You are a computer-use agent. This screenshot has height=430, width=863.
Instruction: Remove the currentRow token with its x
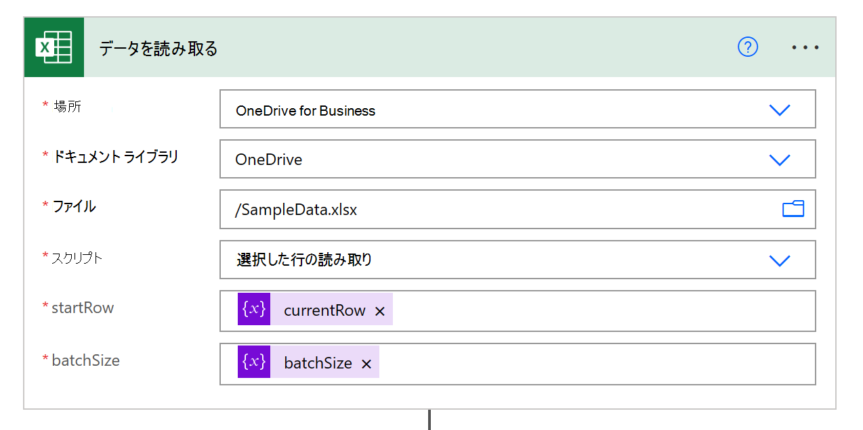tap(380, 310)
